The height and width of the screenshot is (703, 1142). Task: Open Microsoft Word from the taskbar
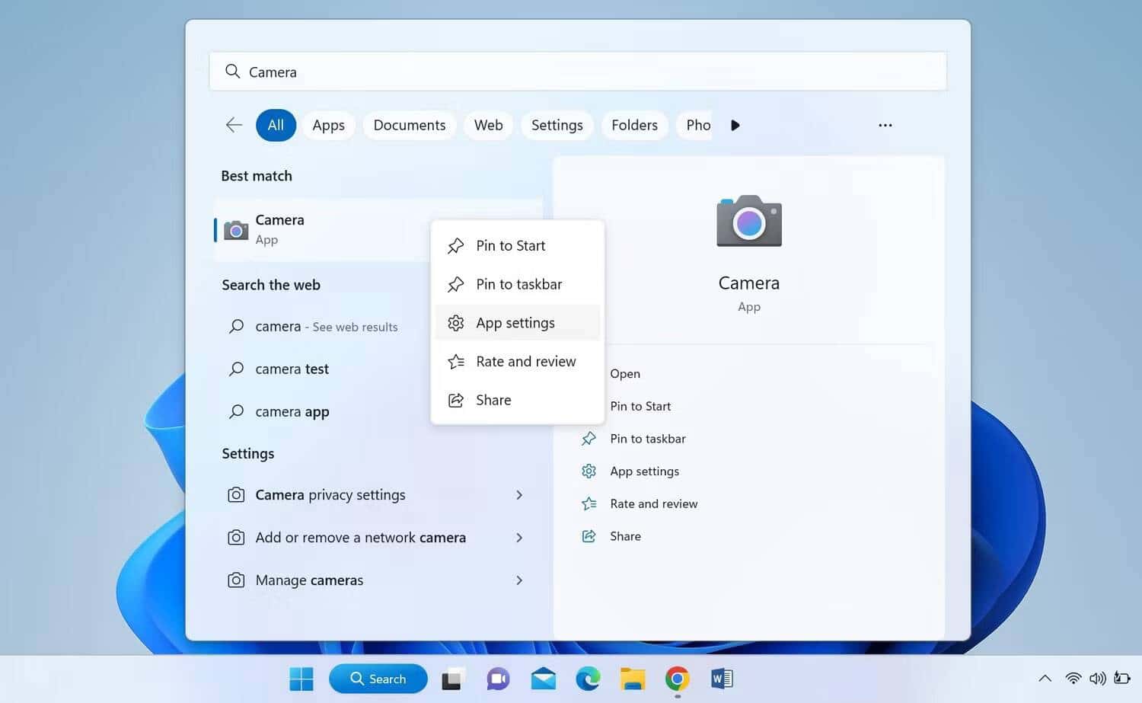coord(720,678)
